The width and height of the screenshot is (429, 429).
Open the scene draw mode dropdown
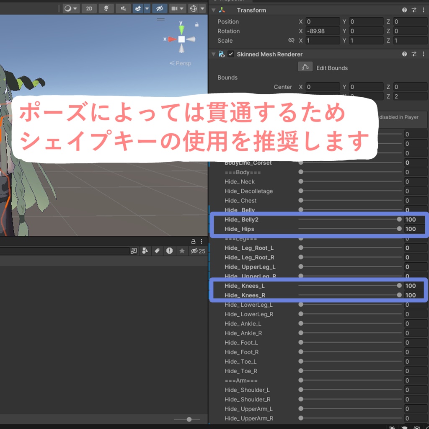click(71, 8)
